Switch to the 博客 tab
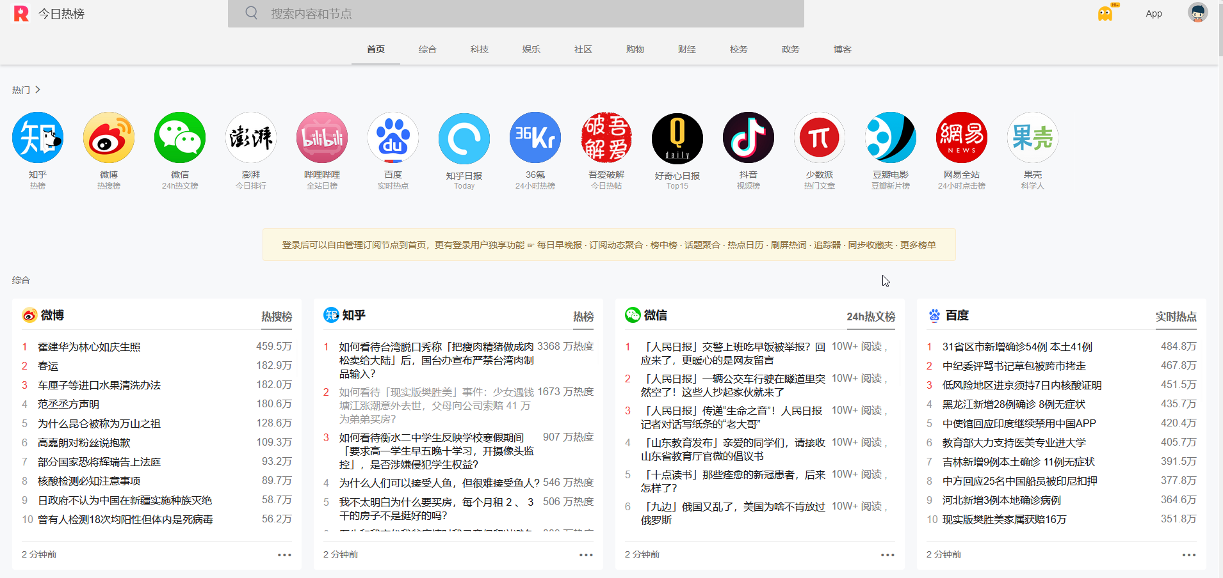Viewport: 1223px width, 578px height. (843, 49)
